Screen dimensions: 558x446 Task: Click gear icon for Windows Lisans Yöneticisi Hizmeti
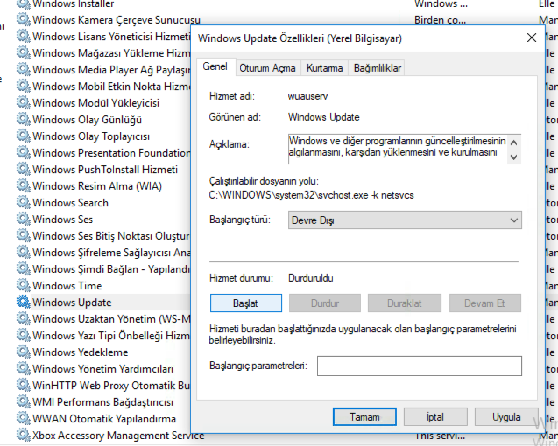click(23, 36)
